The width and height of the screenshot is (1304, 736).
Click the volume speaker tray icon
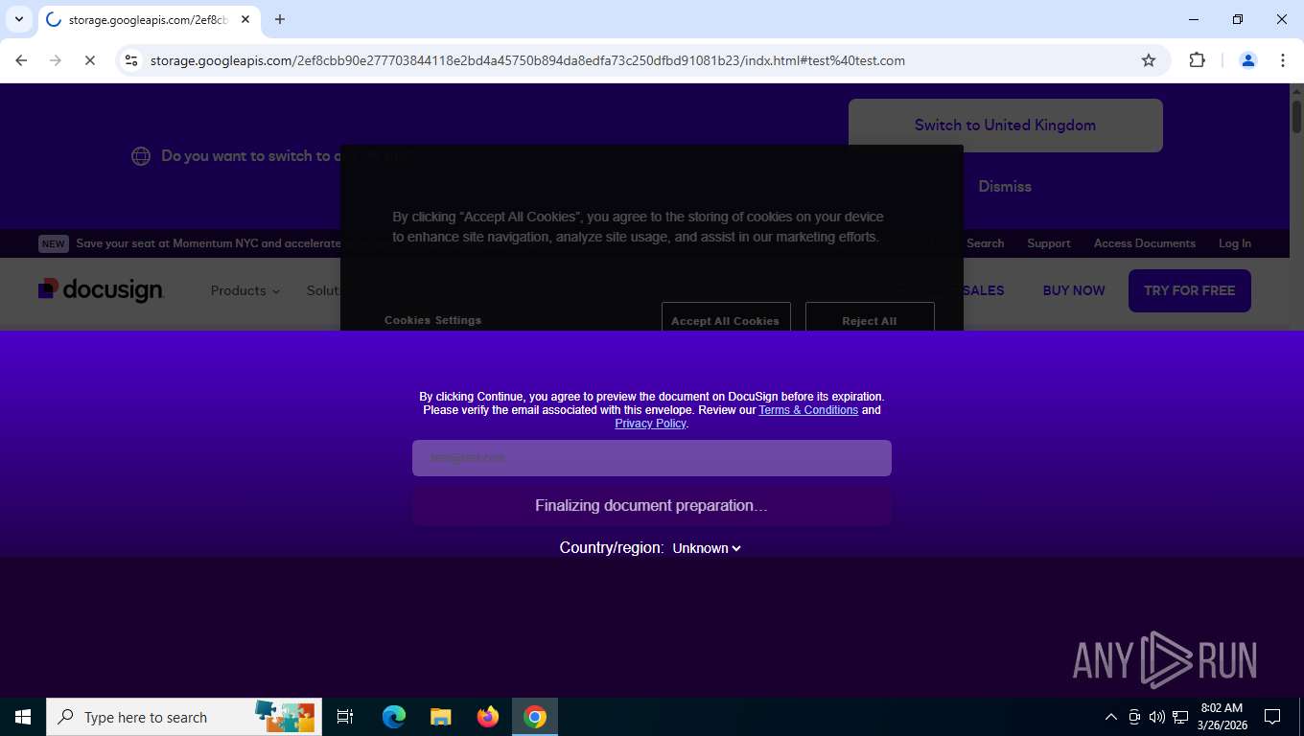point(1157,717)
